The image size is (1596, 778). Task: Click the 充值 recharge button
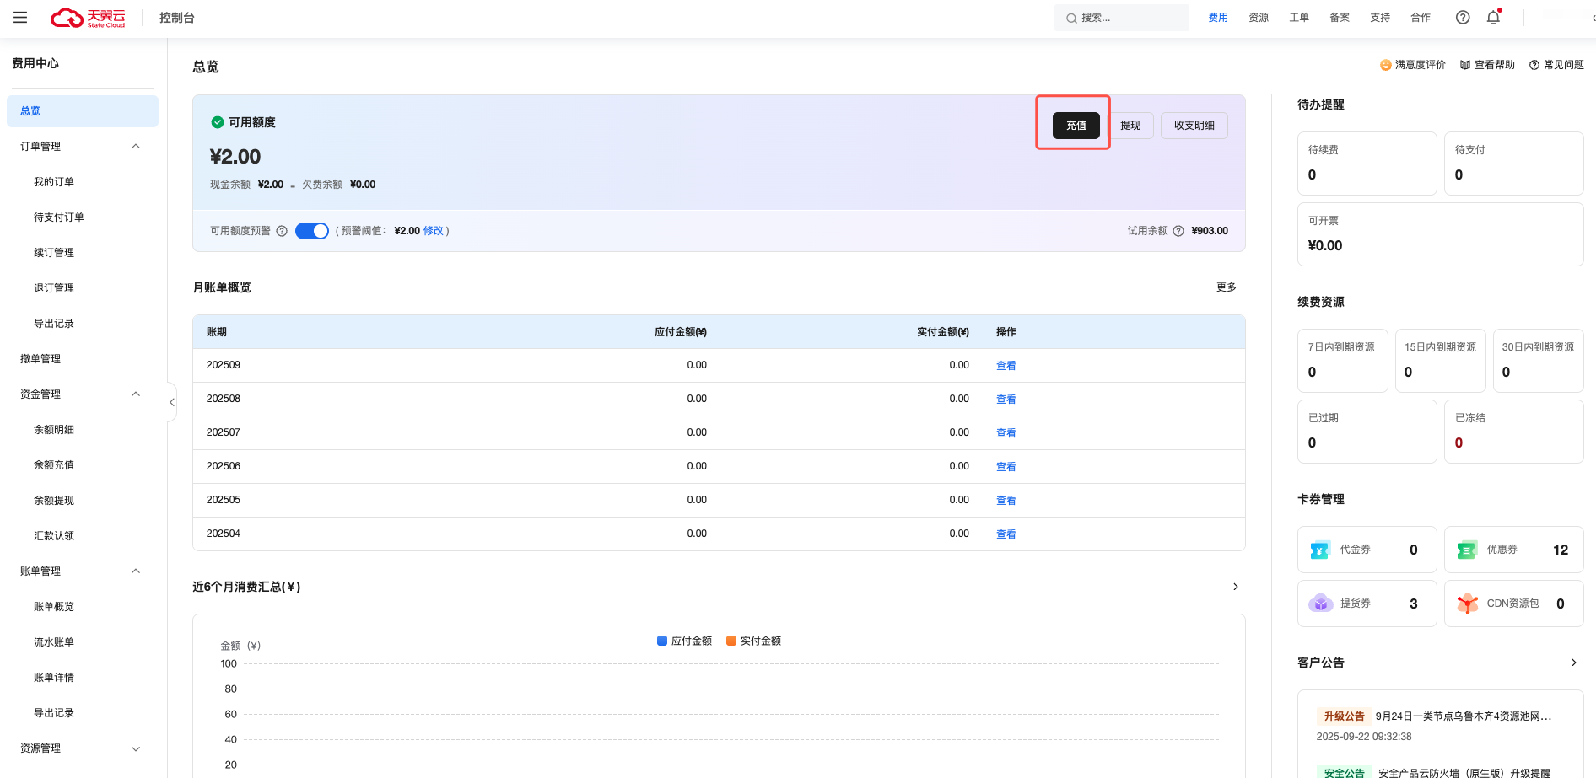tap(1076, 126)
